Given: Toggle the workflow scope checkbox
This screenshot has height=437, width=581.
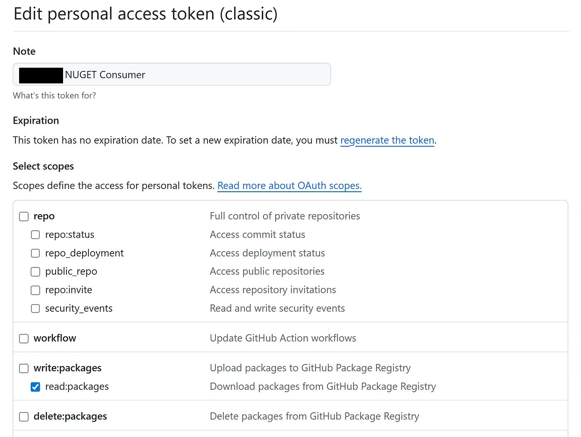Looking at the screenshot, I should [x=24, y=339].
